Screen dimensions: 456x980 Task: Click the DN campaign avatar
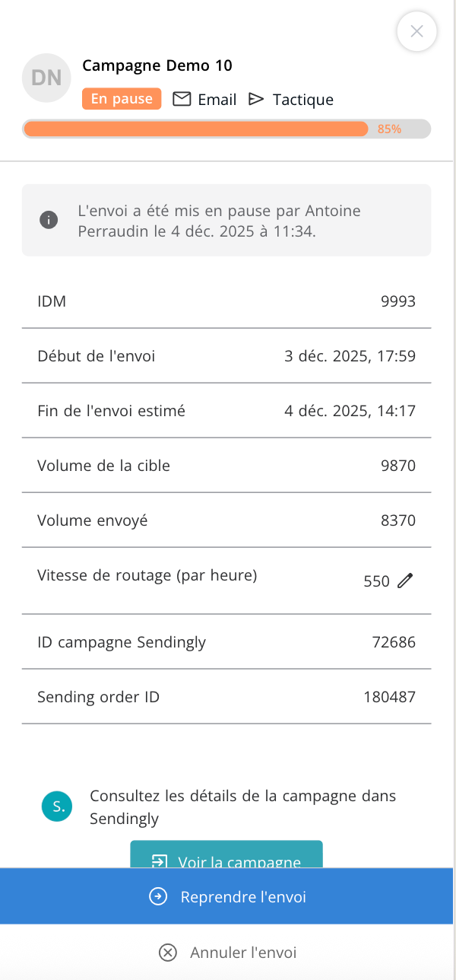47,78
